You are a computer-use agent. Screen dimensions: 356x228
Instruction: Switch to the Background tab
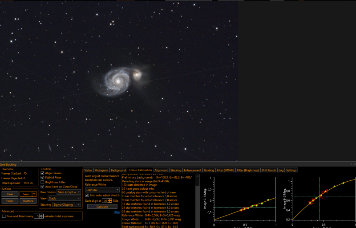(x=118, y=170)
